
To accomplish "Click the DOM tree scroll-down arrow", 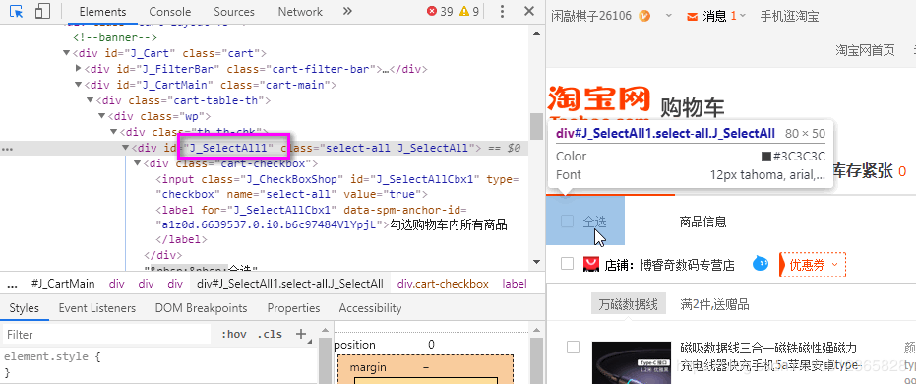I will point(535,263).
